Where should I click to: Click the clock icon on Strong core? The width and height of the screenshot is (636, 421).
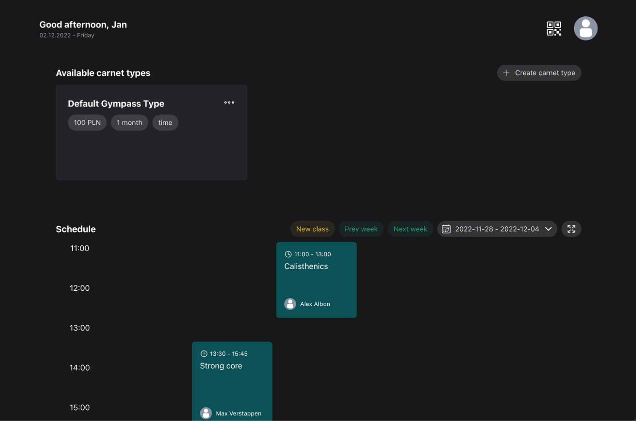coord(204,354)
